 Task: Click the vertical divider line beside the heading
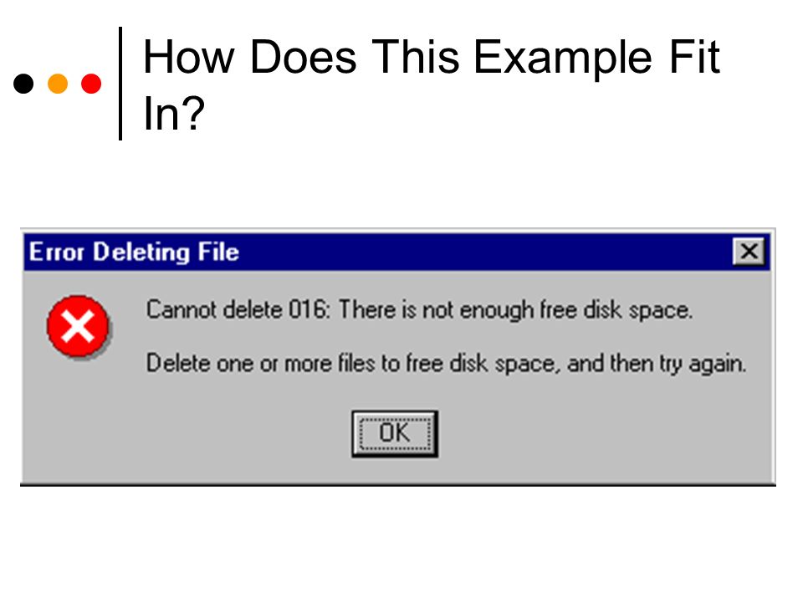tap(120, 84)
